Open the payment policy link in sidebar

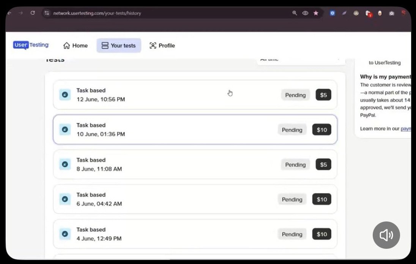tap(406, 128)
